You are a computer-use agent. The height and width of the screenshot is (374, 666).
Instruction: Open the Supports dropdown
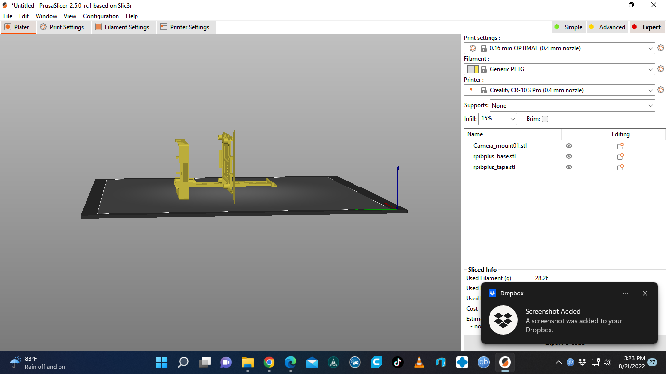click(x=572, y=105)
